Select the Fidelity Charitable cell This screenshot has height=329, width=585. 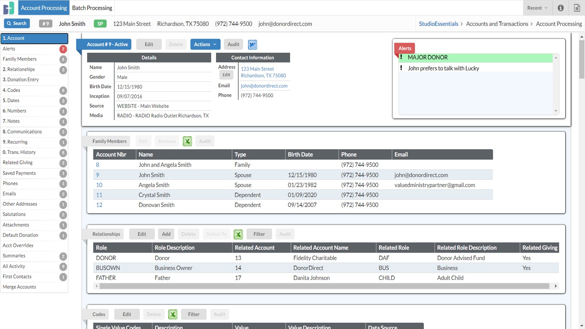pyautogui.click(x=333, y=258)
